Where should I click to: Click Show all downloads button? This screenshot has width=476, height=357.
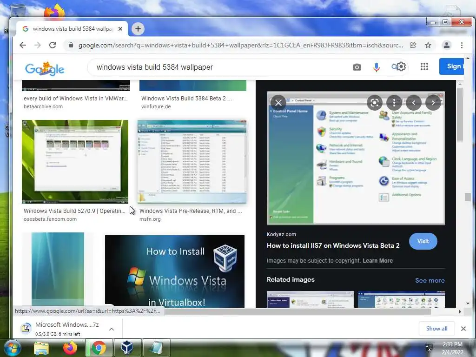click(x=436, y=329)
